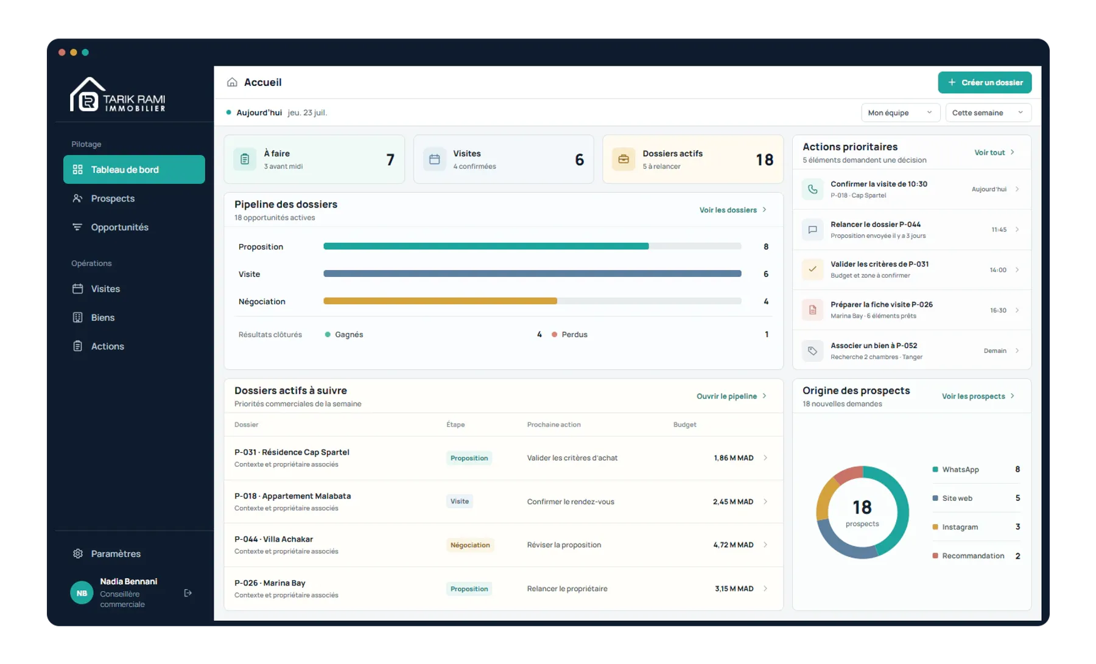Expand the P-044 Villa Achakar row chevron
1096x664 pixels.
(765, 545)
